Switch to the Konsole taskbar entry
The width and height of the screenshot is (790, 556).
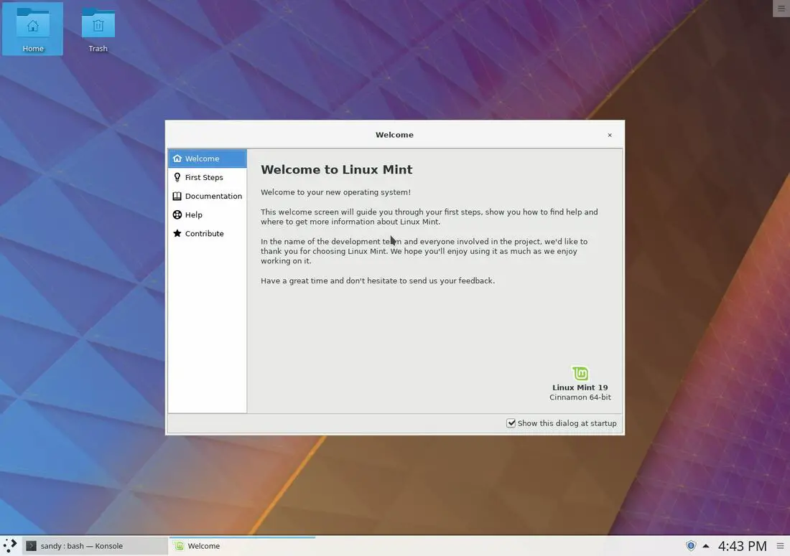95,546
